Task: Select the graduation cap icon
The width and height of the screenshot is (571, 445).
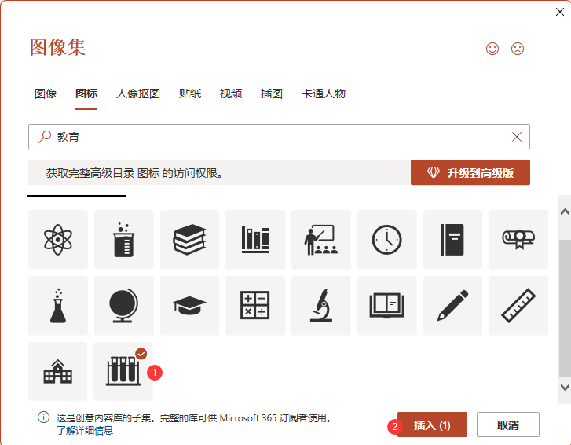Action: pyautogui.click(x=189, y=305)
